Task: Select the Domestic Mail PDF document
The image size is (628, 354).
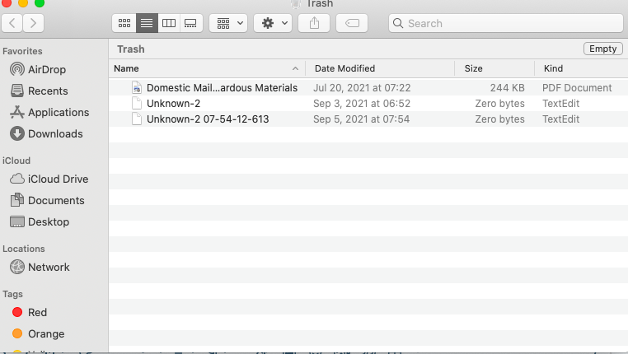Action: (x=222, y=87)
